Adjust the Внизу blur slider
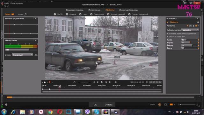204x115 pixels. click(189, 48)
